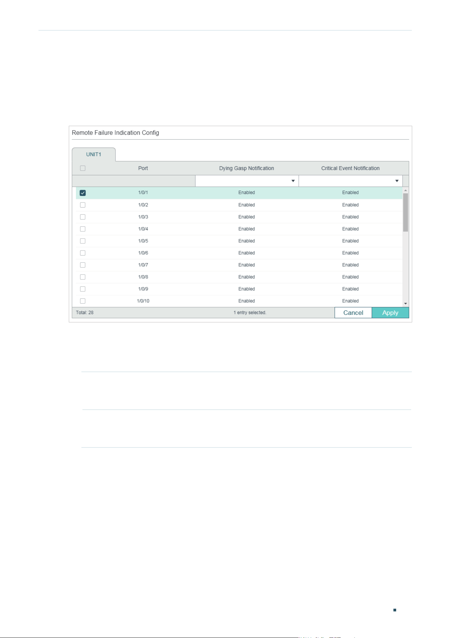Click the Cancel button
The height and width of the screenshot is (638, 451).
pyautogui.click(x=353, y=313)
